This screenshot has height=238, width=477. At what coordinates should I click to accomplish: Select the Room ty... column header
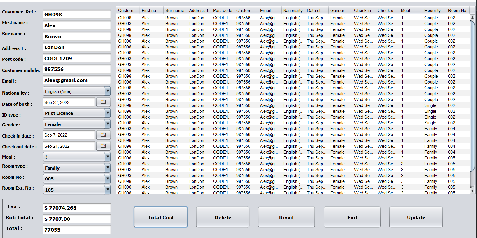(434, 11)
